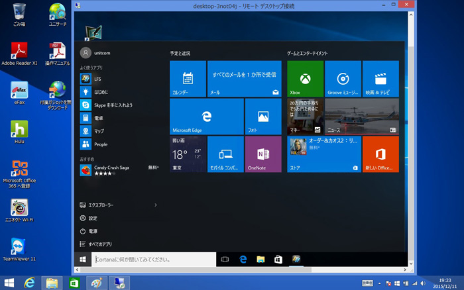Image resolution: width=464 pixels, height=290 pixels.
Task: Open Explorer (エクスプローラー) in Start menu
Action: click(97, 205)
